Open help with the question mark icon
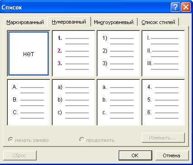This screenshot has height=165, width=193. pos(175,7)
